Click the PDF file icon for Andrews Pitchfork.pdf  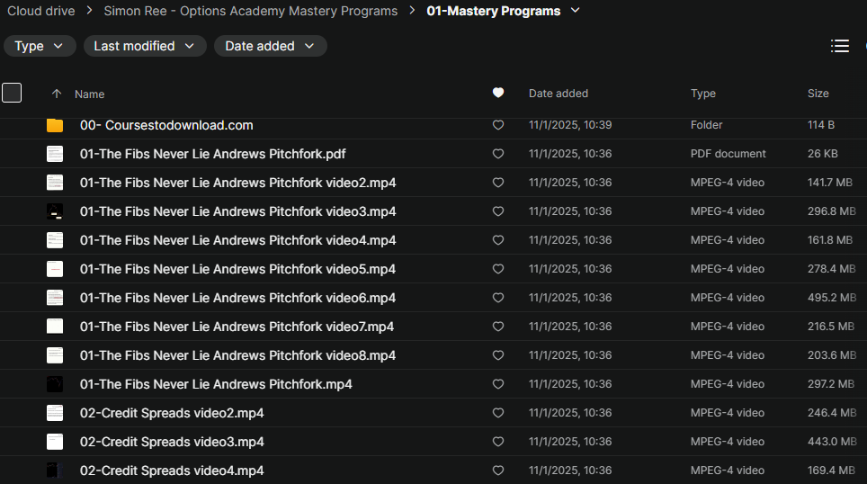coord(55,154)
